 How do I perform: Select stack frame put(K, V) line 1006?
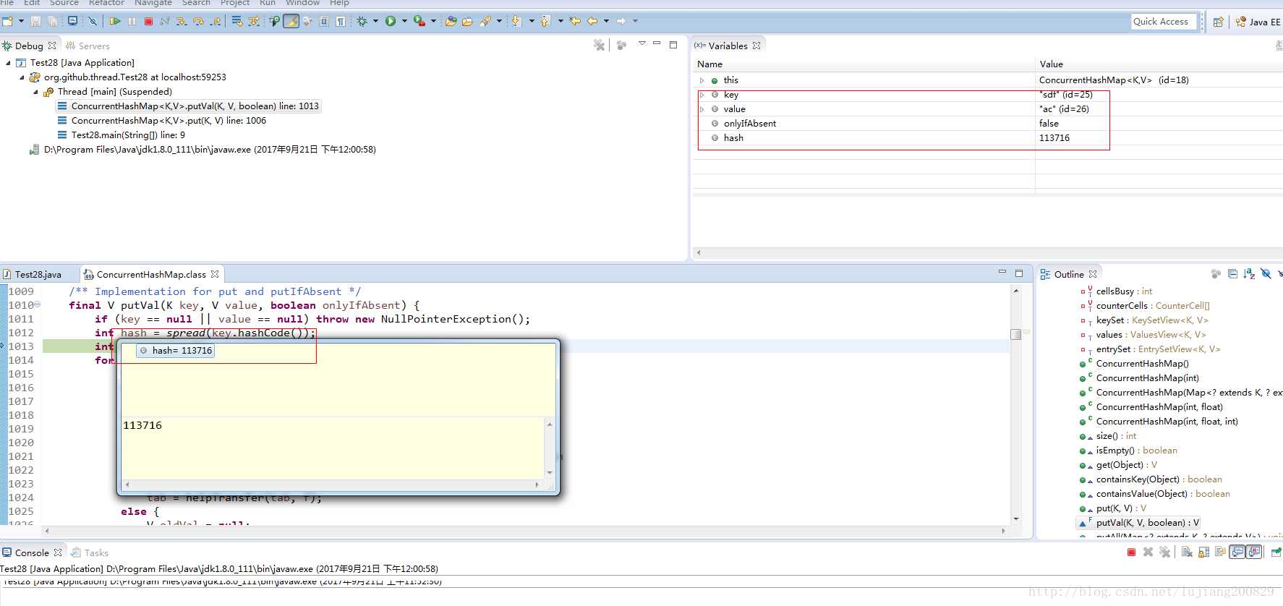(162, 121)
